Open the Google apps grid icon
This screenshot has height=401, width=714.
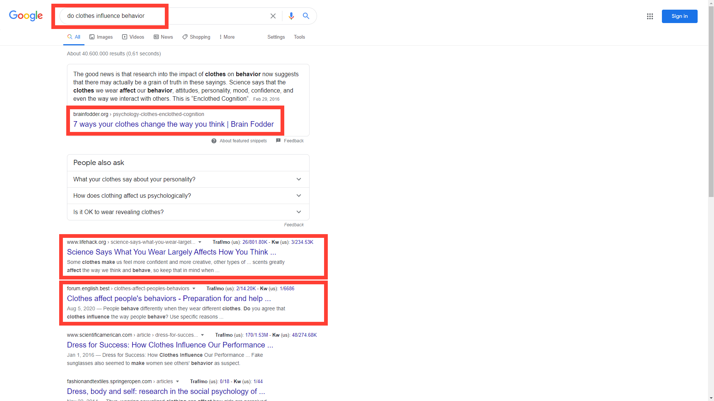650,16
